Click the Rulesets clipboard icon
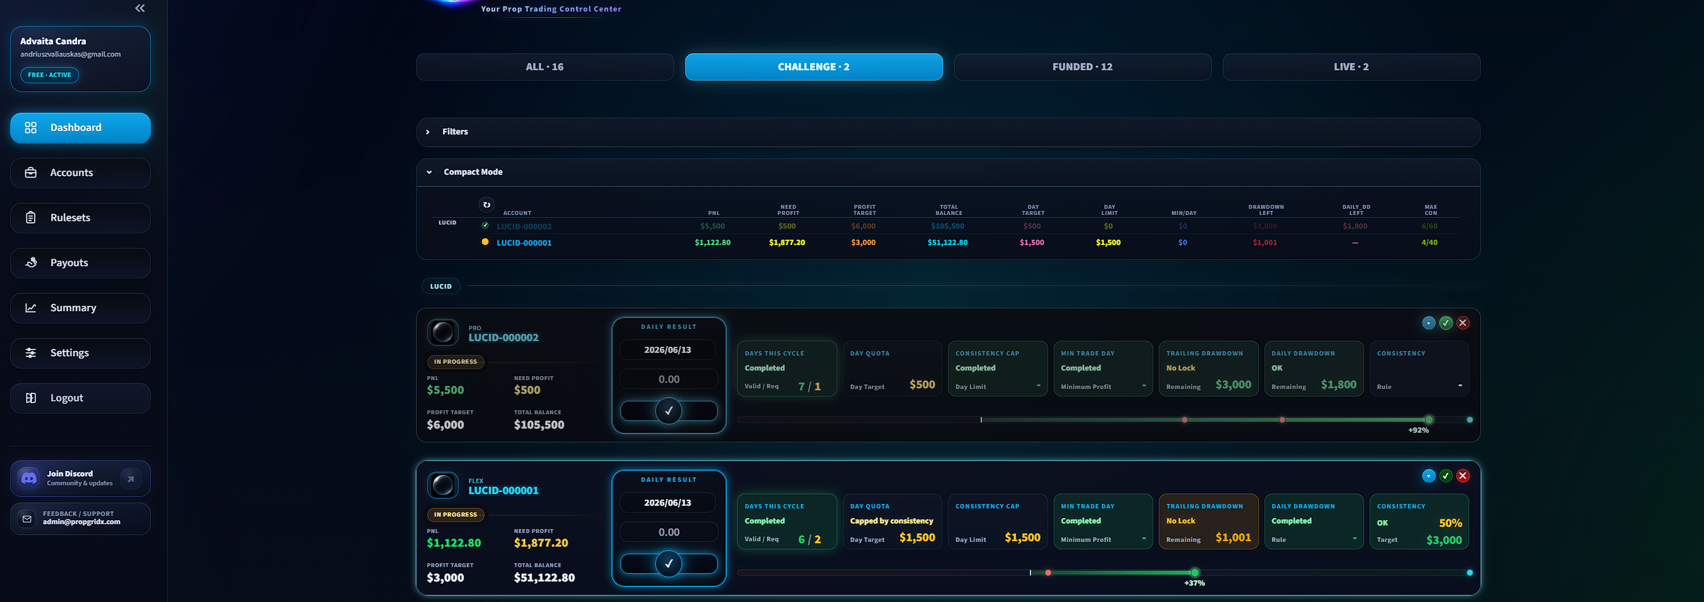This screenshot has width=1704, height=602. click(31, 218)
